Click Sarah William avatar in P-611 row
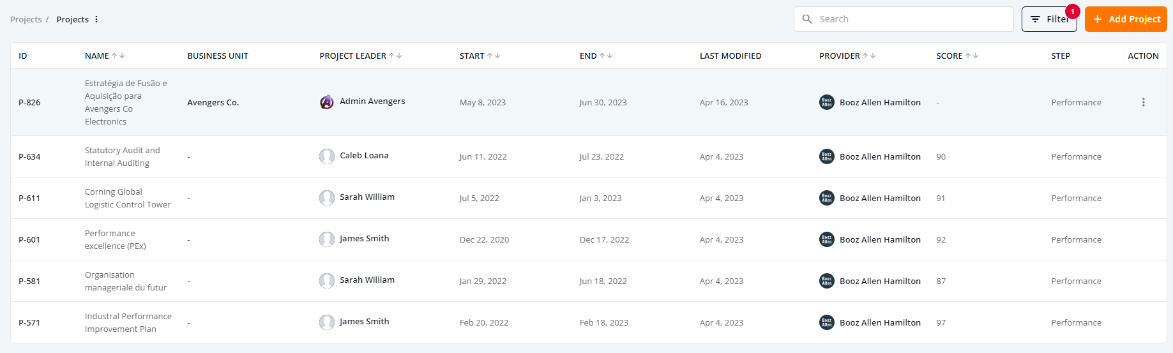1173x353 pixels. click(x=327, y=198)
